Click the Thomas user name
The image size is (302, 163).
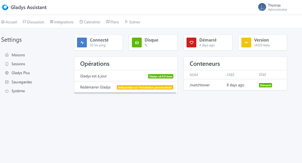[274, 5]
